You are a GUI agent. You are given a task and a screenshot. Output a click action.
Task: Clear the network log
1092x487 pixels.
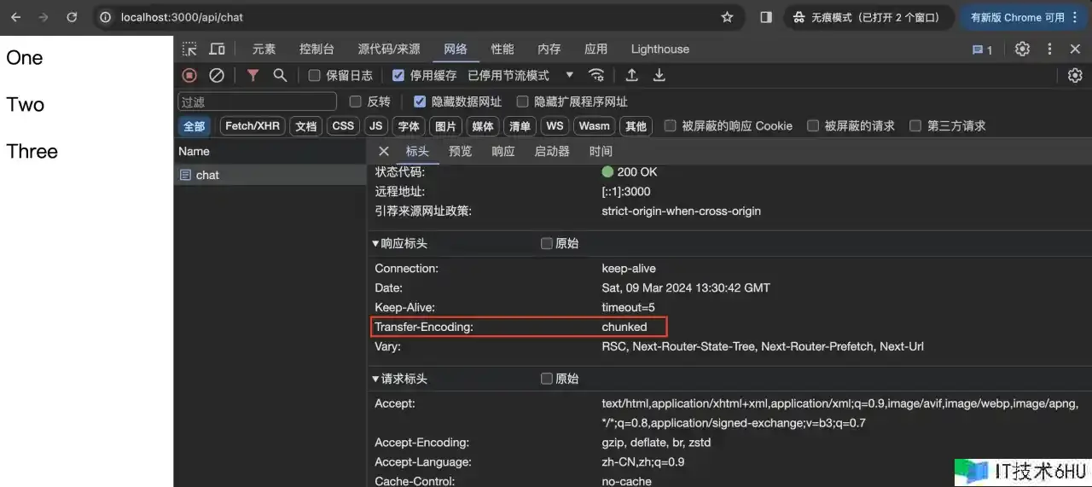pyautogui.click(x=217, y=75)
